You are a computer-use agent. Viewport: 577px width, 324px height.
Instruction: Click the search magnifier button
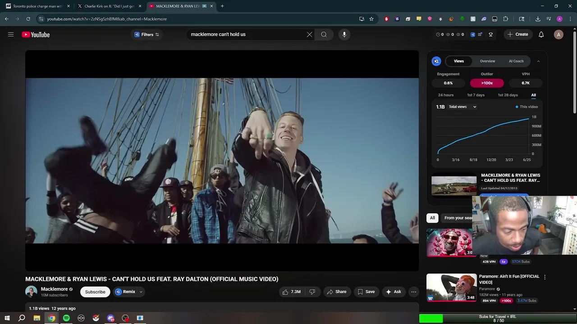click(x=324, y=34)
